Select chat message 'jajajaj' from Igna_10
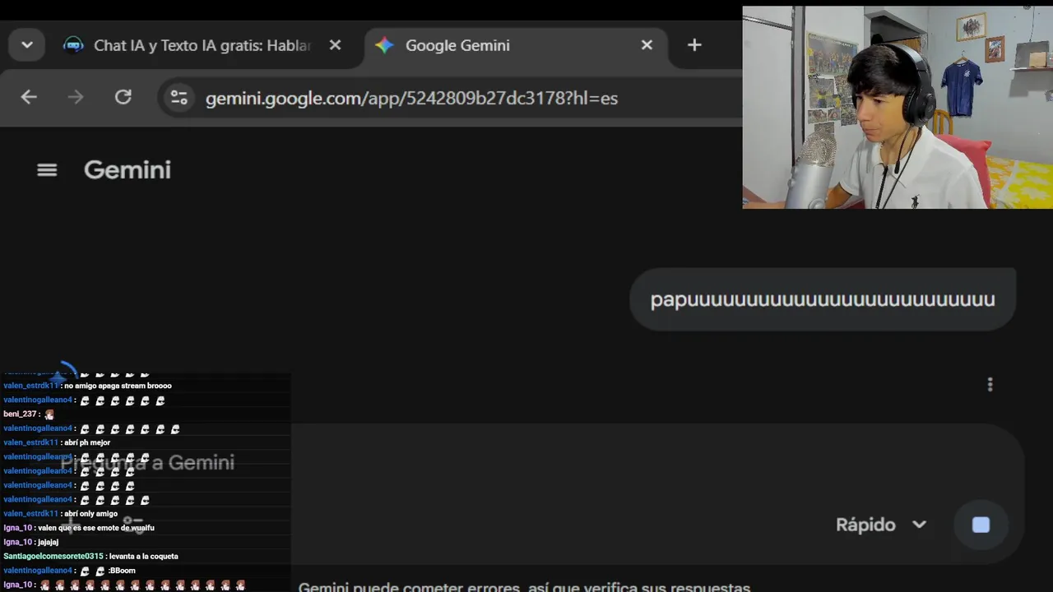The height and width of the screenshot is (592, 1053). coord(48,542)
